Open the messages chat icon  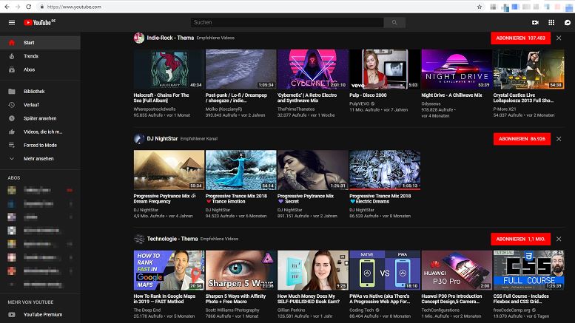click(x=568, y=23)
